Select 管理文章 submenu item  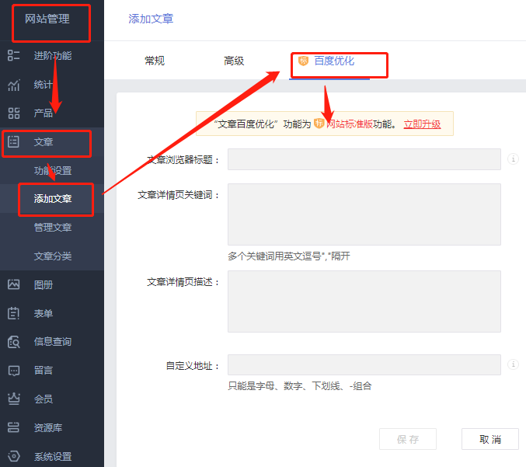point(52,228)
